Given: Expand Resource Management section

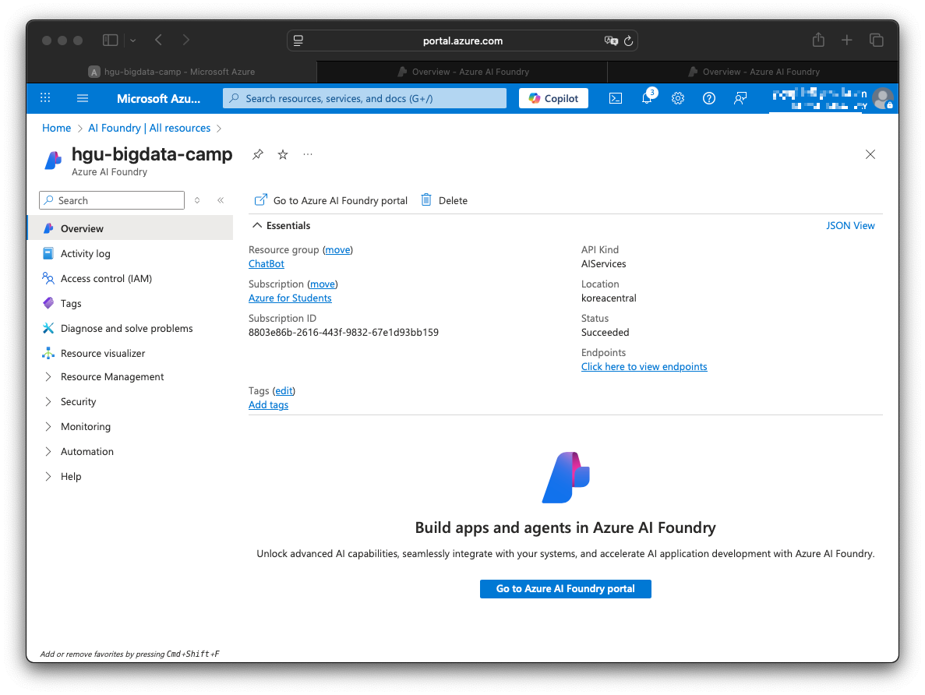Looking at the screenshot, I should (x=48, y=376).
